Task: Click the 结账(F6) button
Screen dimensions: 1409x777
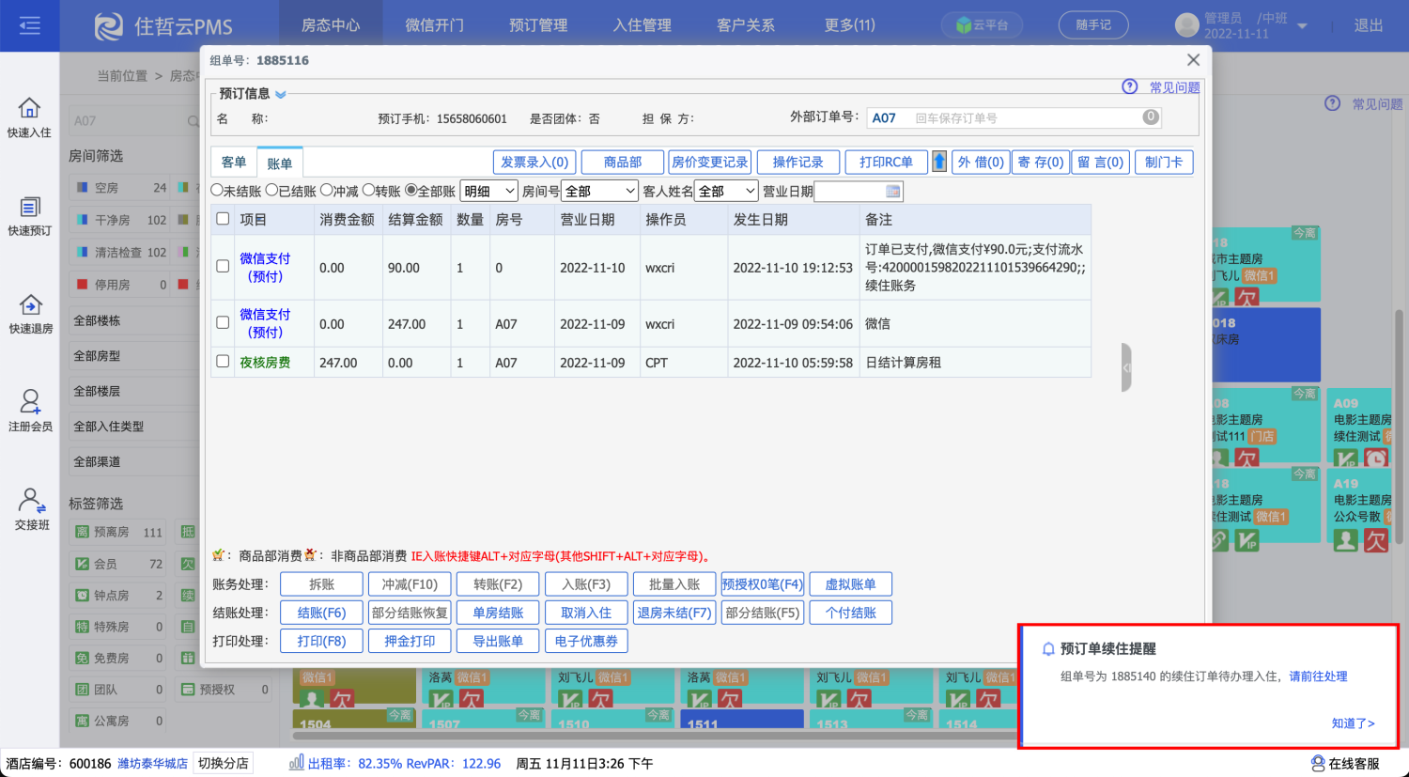Action: click(321, 613)
